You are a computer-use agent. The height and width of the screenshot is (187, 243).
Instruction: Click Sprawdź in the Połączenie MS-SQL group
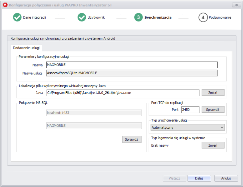tap(132, 139)
